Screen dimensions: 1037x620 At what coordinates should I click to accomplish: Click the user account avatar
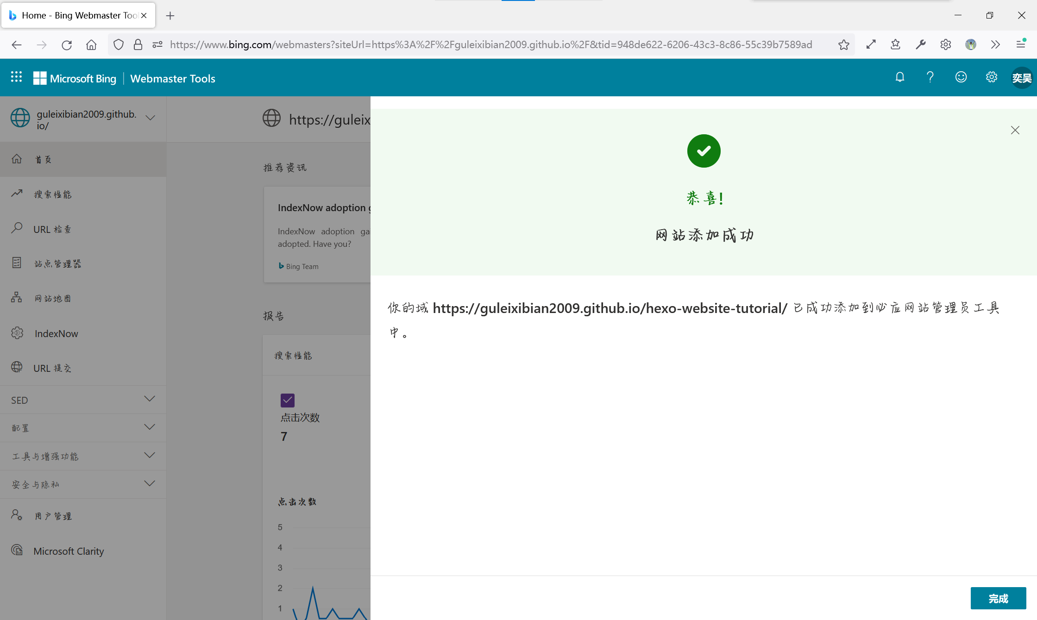pos(1021,78)
